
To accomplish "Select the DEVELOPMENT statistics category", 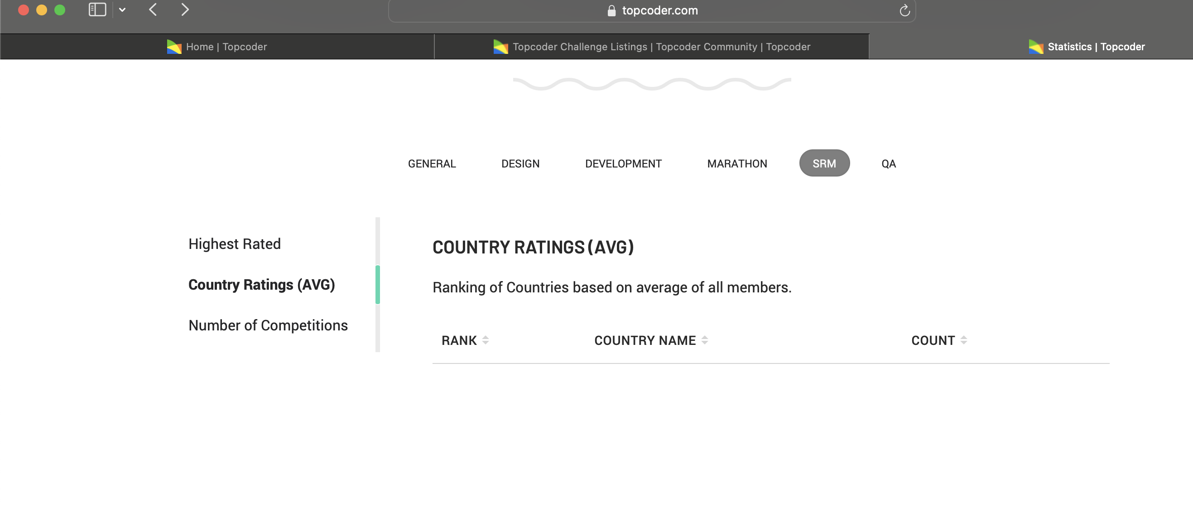I will (623, 164).
